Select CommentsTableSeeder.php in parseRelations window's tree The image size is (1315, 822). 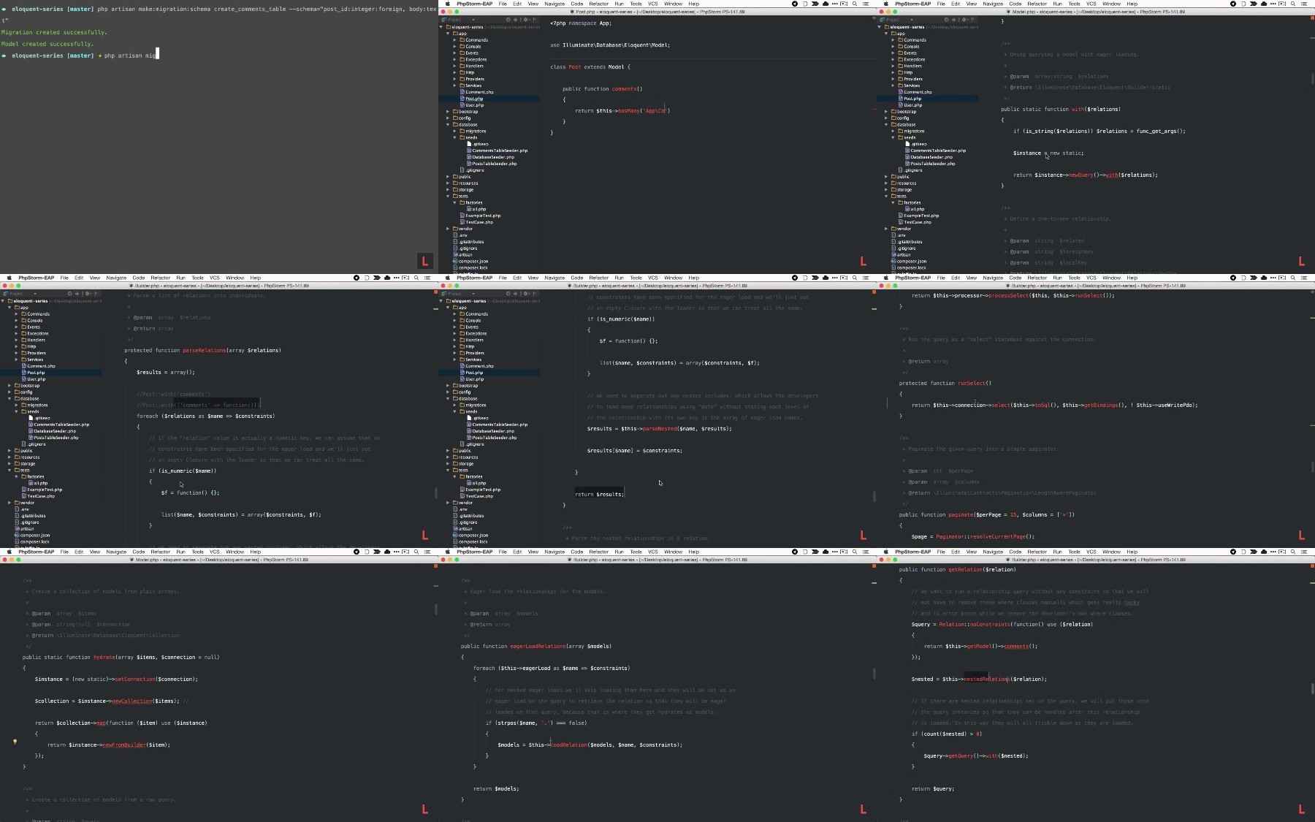tap(61, 425)
